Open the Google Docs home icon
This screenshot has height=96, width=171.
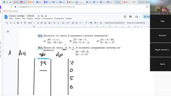click(6, 17)
